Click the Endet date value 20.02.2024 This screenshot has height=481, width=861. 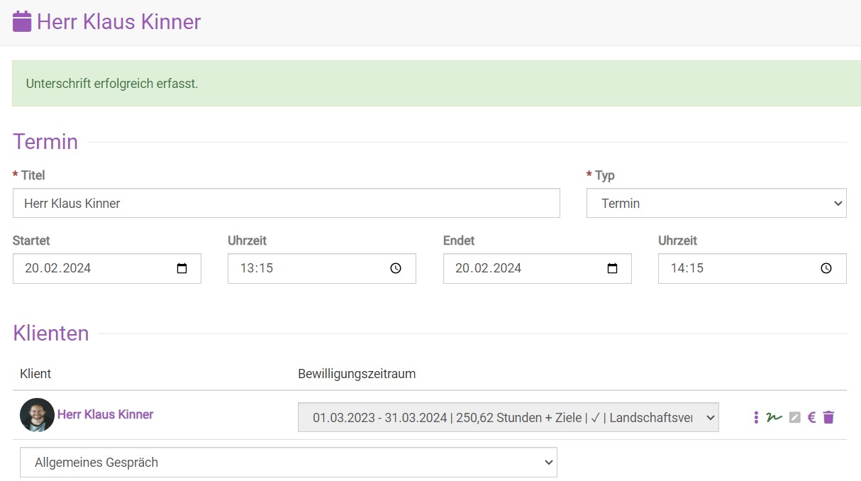(x=489, y=268)
